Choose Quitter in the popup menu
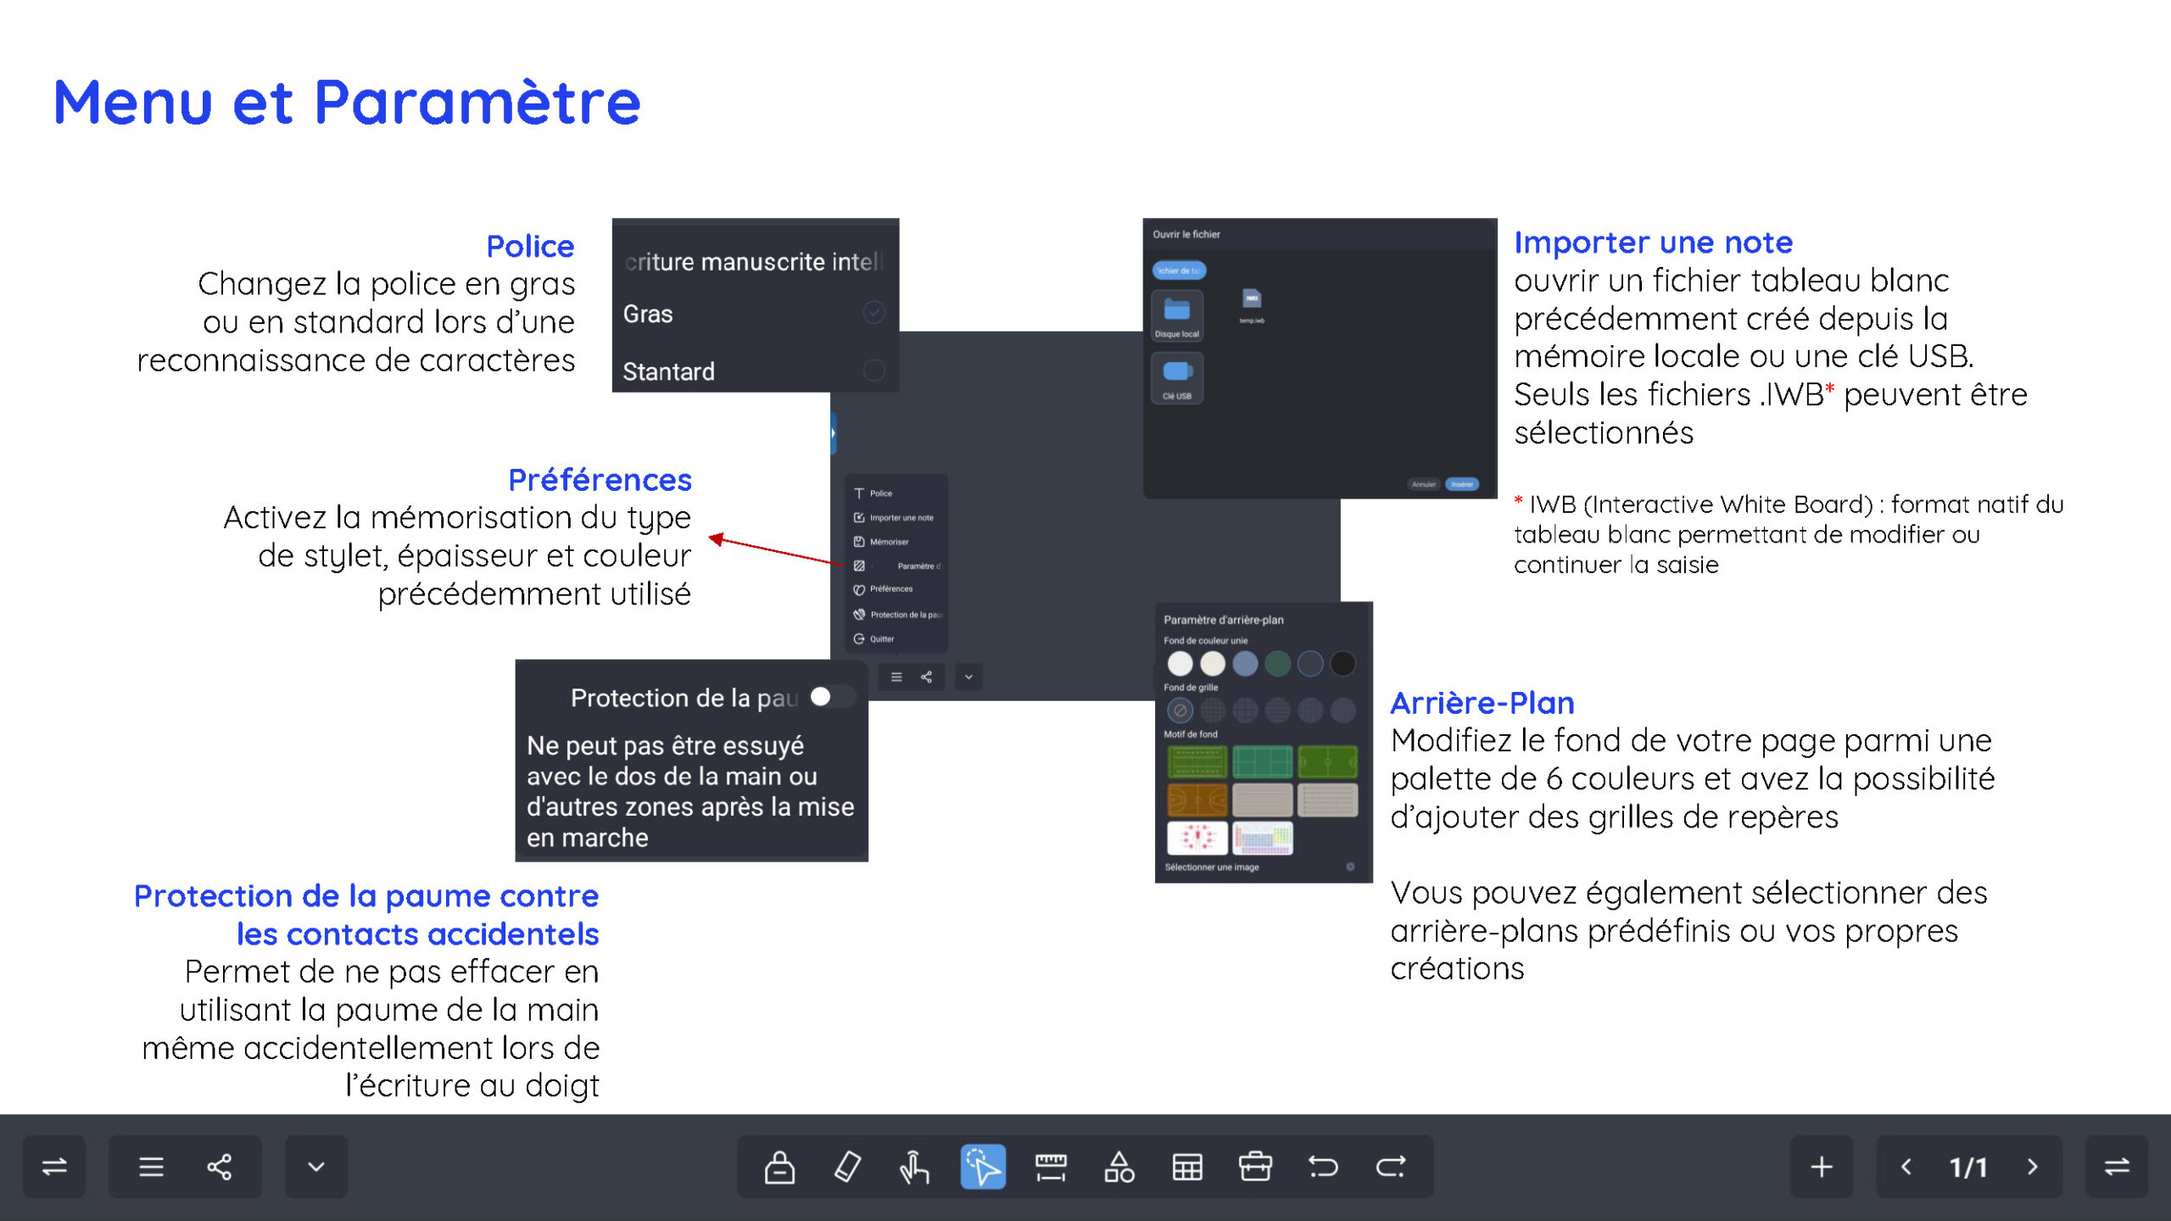This screenshot has width=2171, height=1221. click(896, 639)
